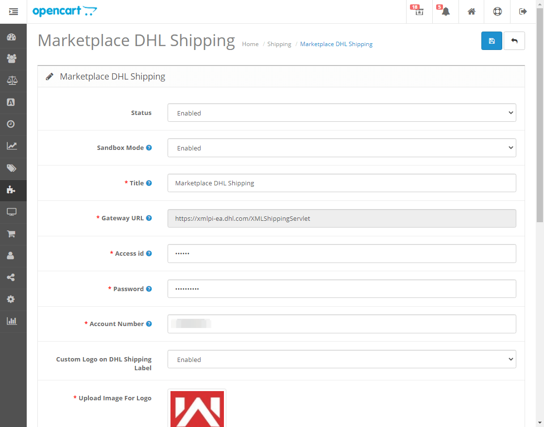Viewport: 544px width, 427px height.
Task: Show the Sandbox Mode help tooltip icon
Action: (149, 148)
